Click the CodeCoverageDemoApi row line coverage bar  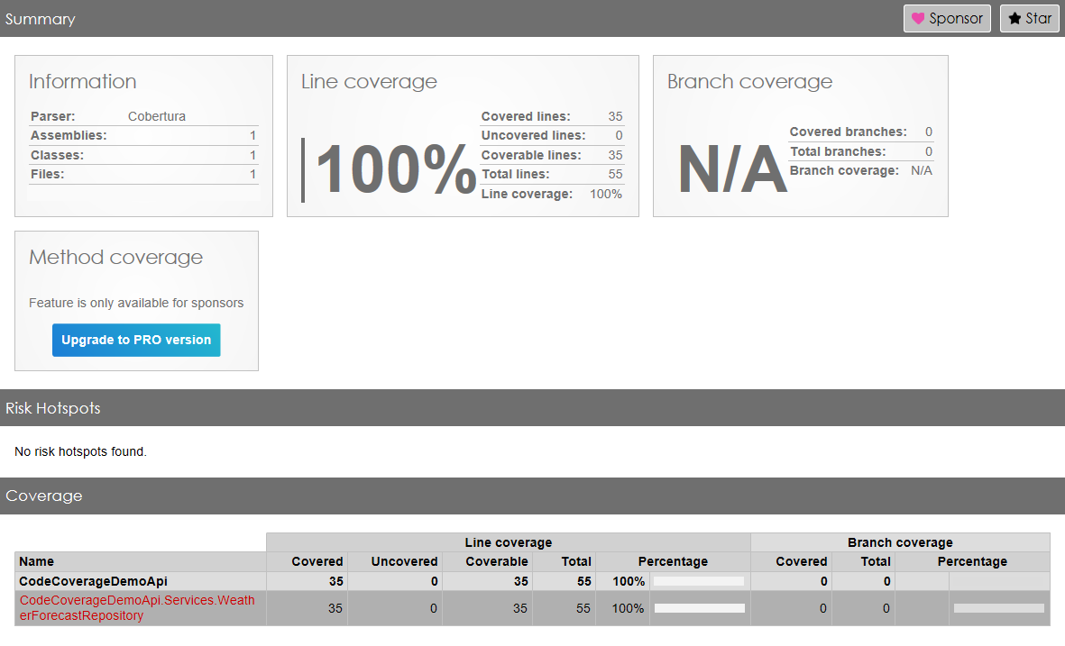point(699,581)
